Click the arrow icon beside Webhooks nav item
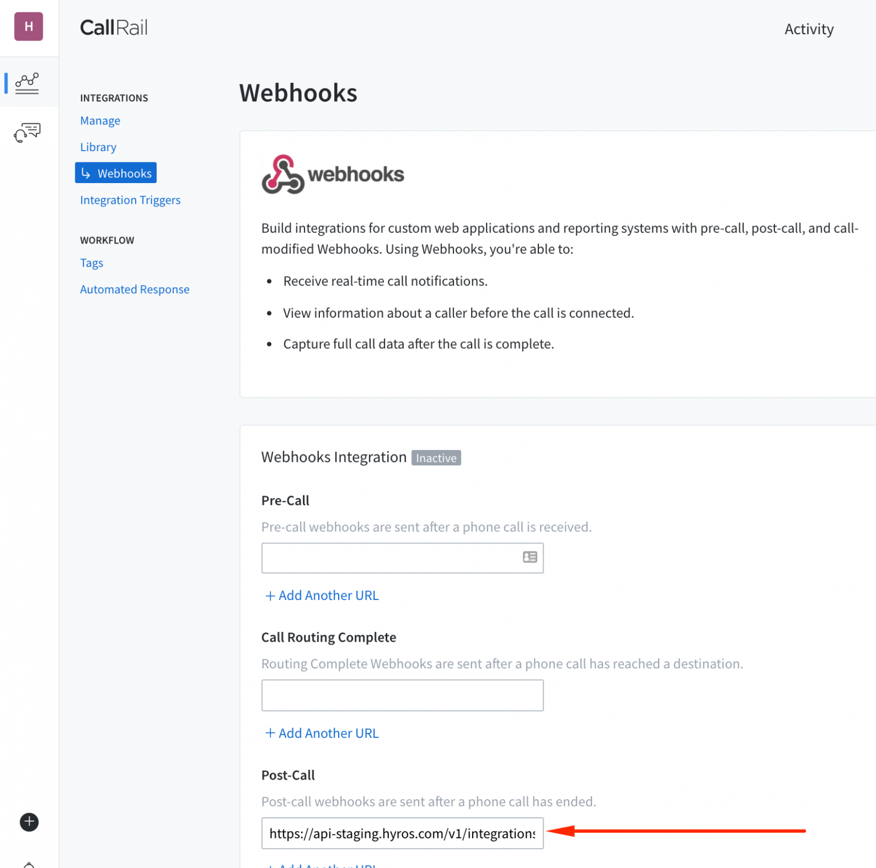876x868 pixels. [87, 173]
